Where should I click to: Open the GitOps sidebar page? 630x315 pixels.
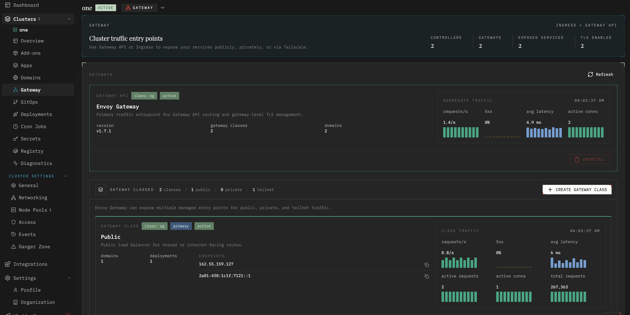point(29,102)
